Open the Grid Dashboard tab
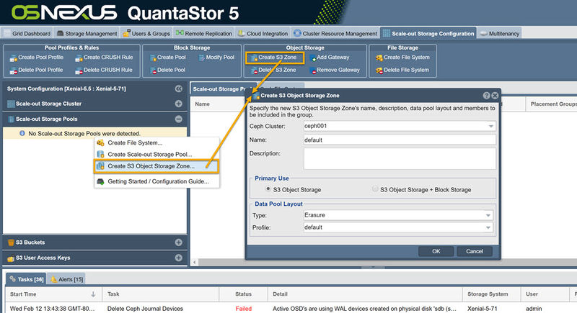This screenshot has height=313, width=577. (27, 33)
